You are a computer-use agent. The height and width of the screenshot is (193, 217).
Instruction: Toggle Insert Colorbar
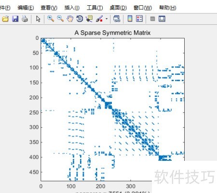click(130, 19)
